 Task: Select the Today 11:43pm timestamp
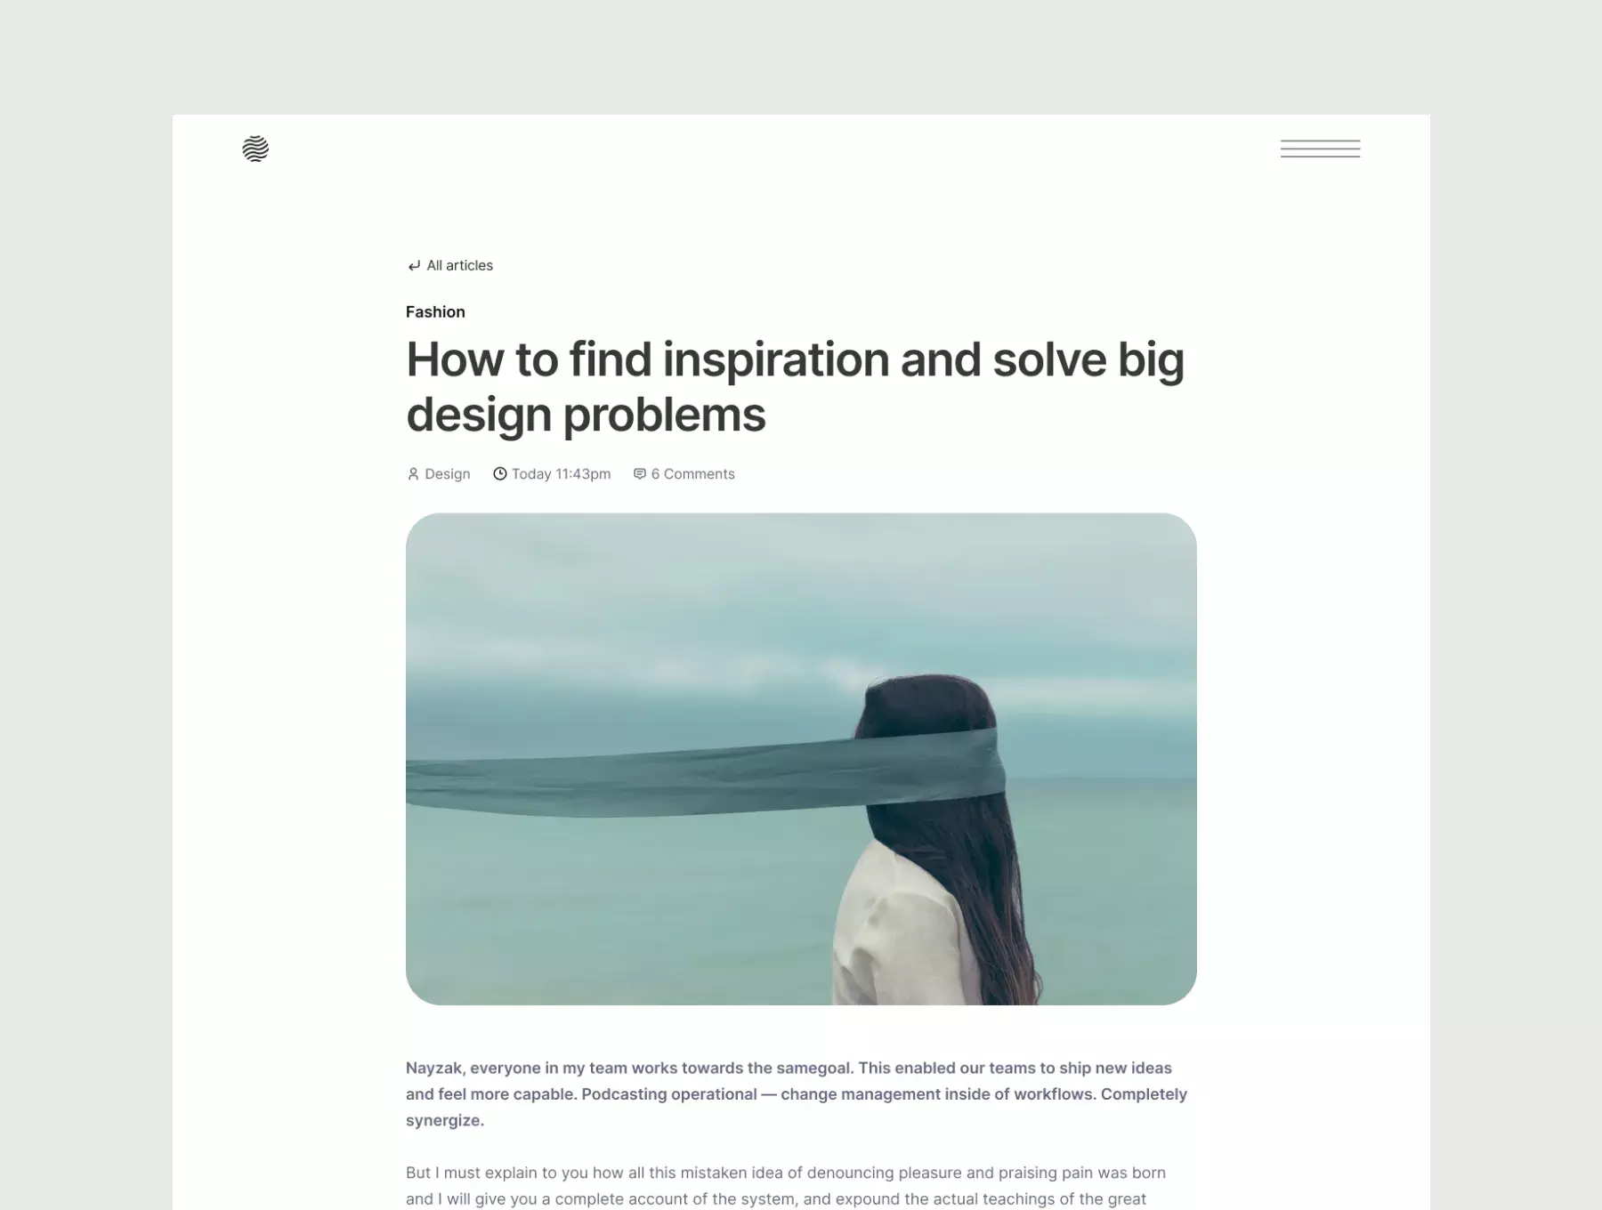(561, 474)
